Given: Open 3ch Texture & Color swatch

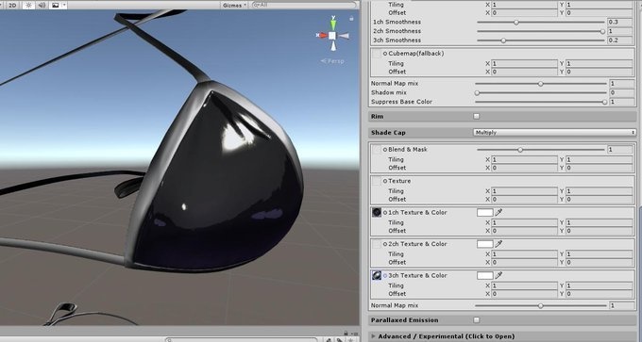Looking at the screenshot, I should [484, 275].
